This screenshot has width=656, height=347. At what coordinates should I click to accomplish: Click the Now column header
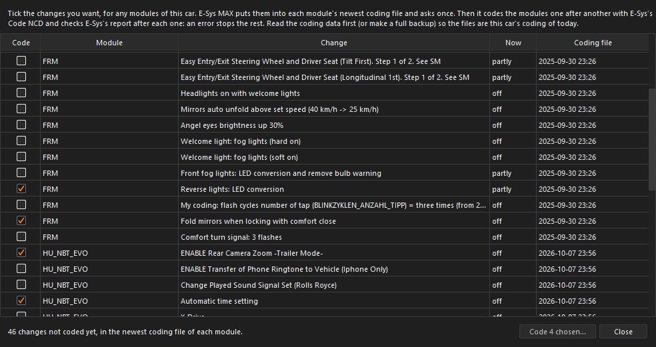coord(513,43)
